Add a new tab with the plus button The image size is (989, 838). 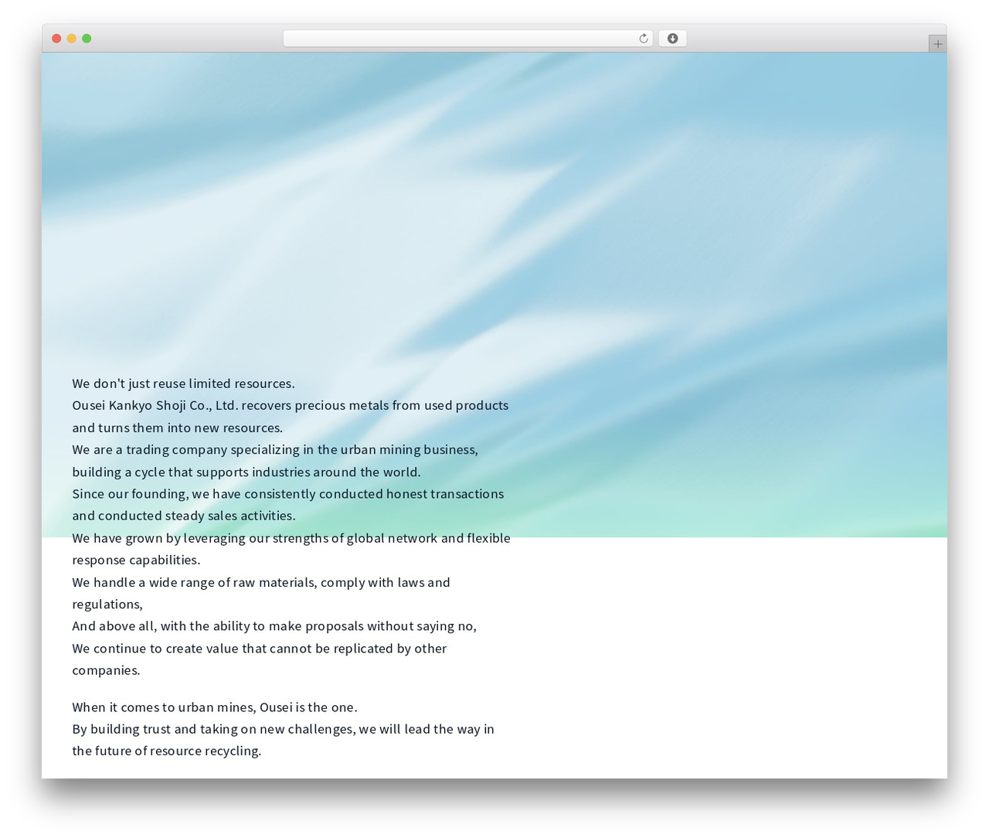(937, 44)
